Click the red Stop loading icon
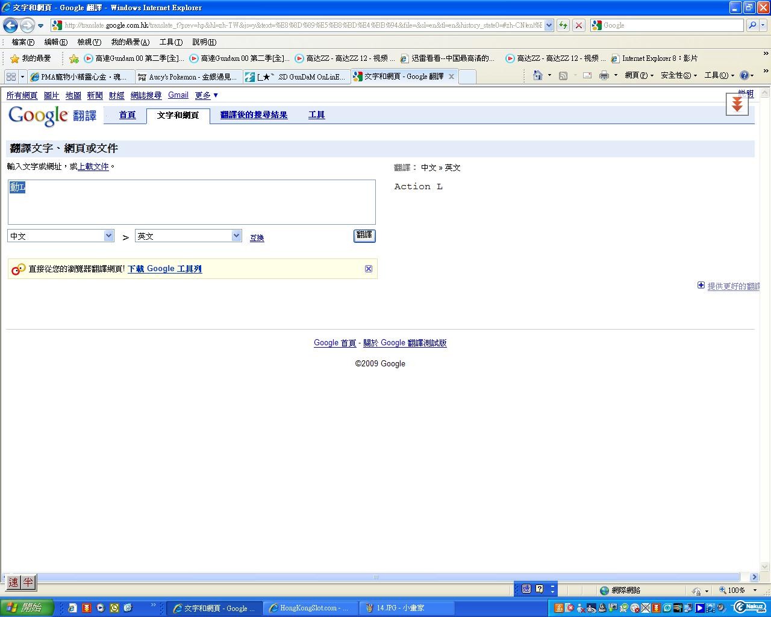Viewport: 771px width, 617px height. [578, 25]
